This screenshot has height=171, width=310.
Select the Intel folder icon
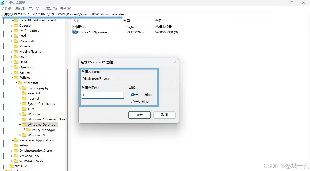(16, 36)
